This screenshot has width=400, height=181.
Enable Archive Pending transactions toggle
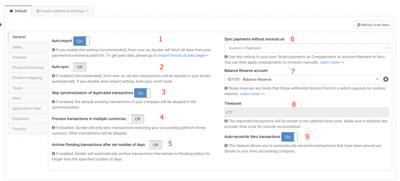point(154,145)
